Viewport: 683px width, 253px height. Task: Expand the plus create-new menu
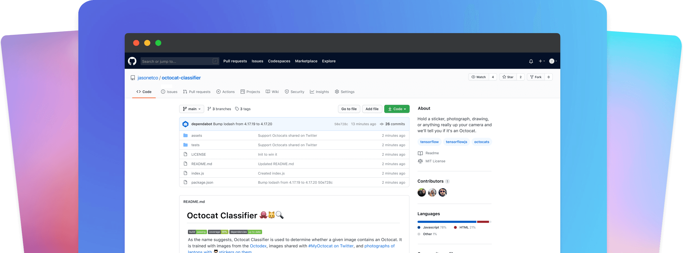(x=541, y=61)
